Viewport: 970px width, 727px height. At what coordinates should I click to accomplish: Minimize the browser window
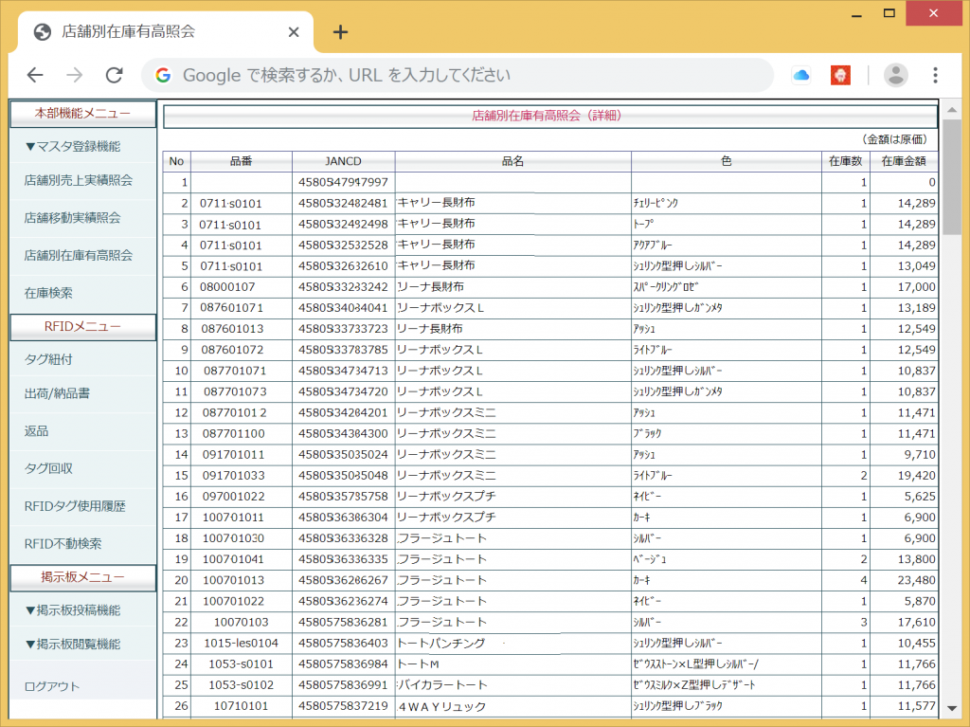pyautogui.click(x=856, y=15)
